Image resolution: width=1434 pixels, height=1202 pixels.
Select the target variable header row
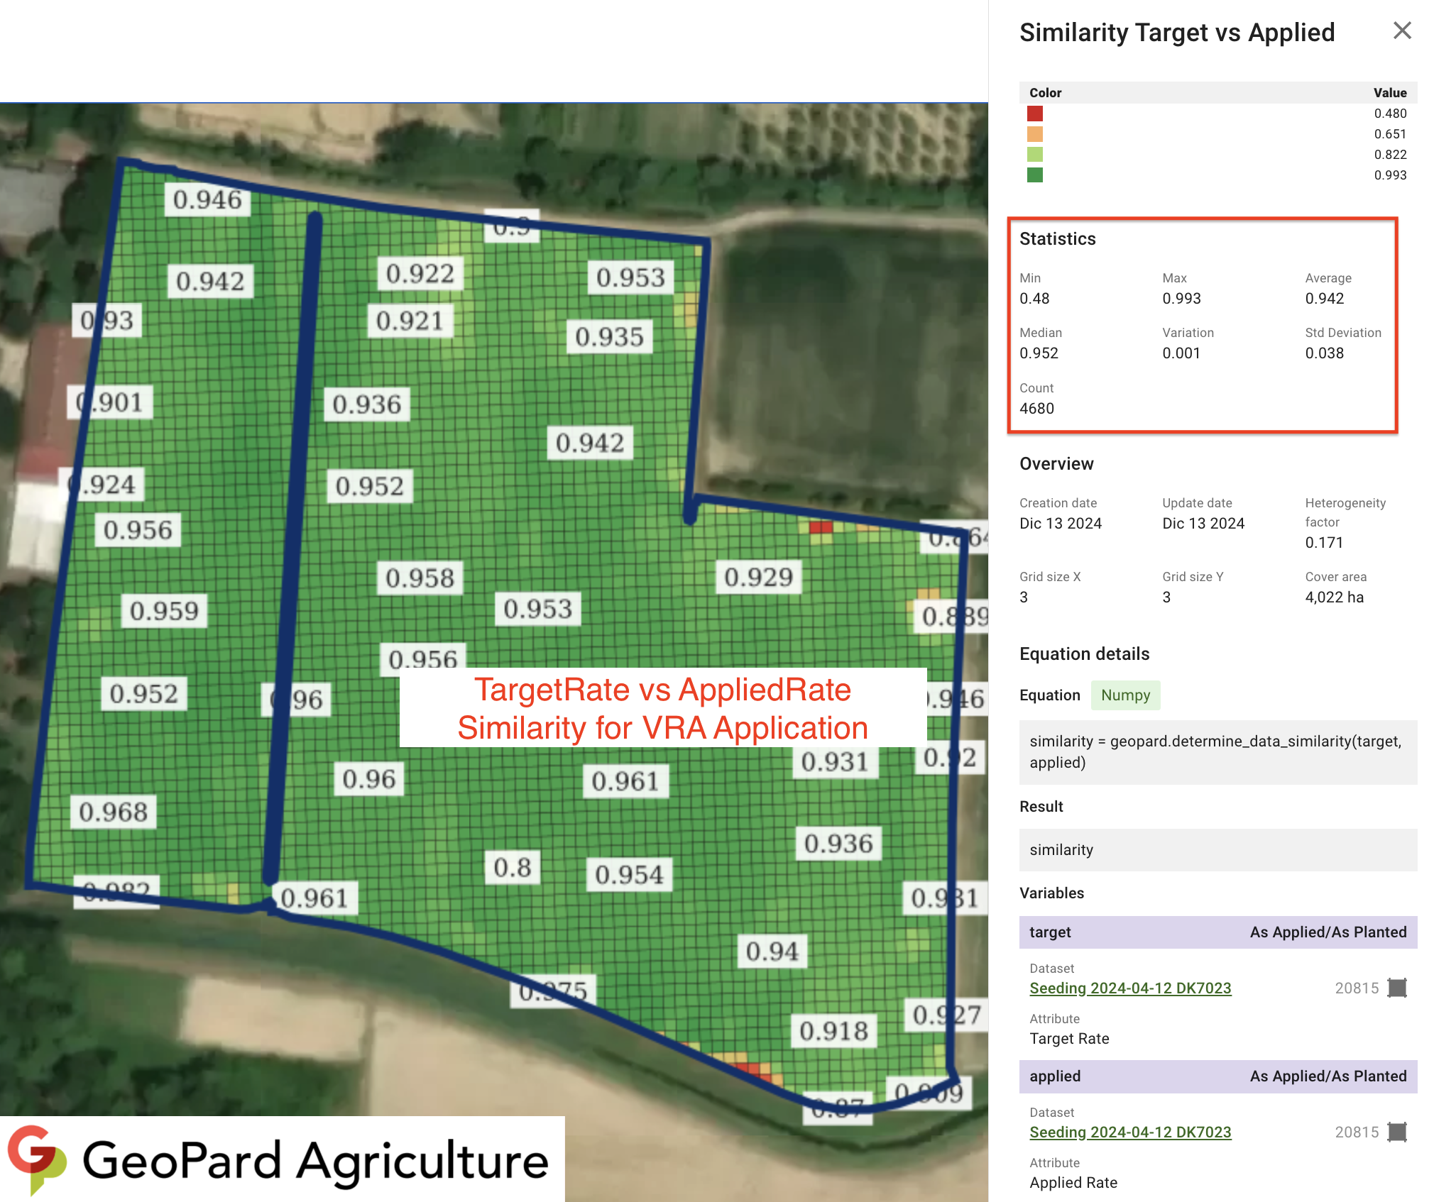point(1217,932)
